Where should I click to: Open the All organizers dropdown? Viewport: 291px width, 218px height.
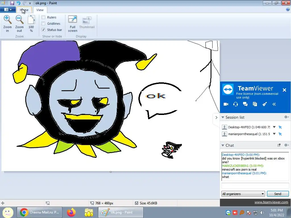click(x=243, y=194)
